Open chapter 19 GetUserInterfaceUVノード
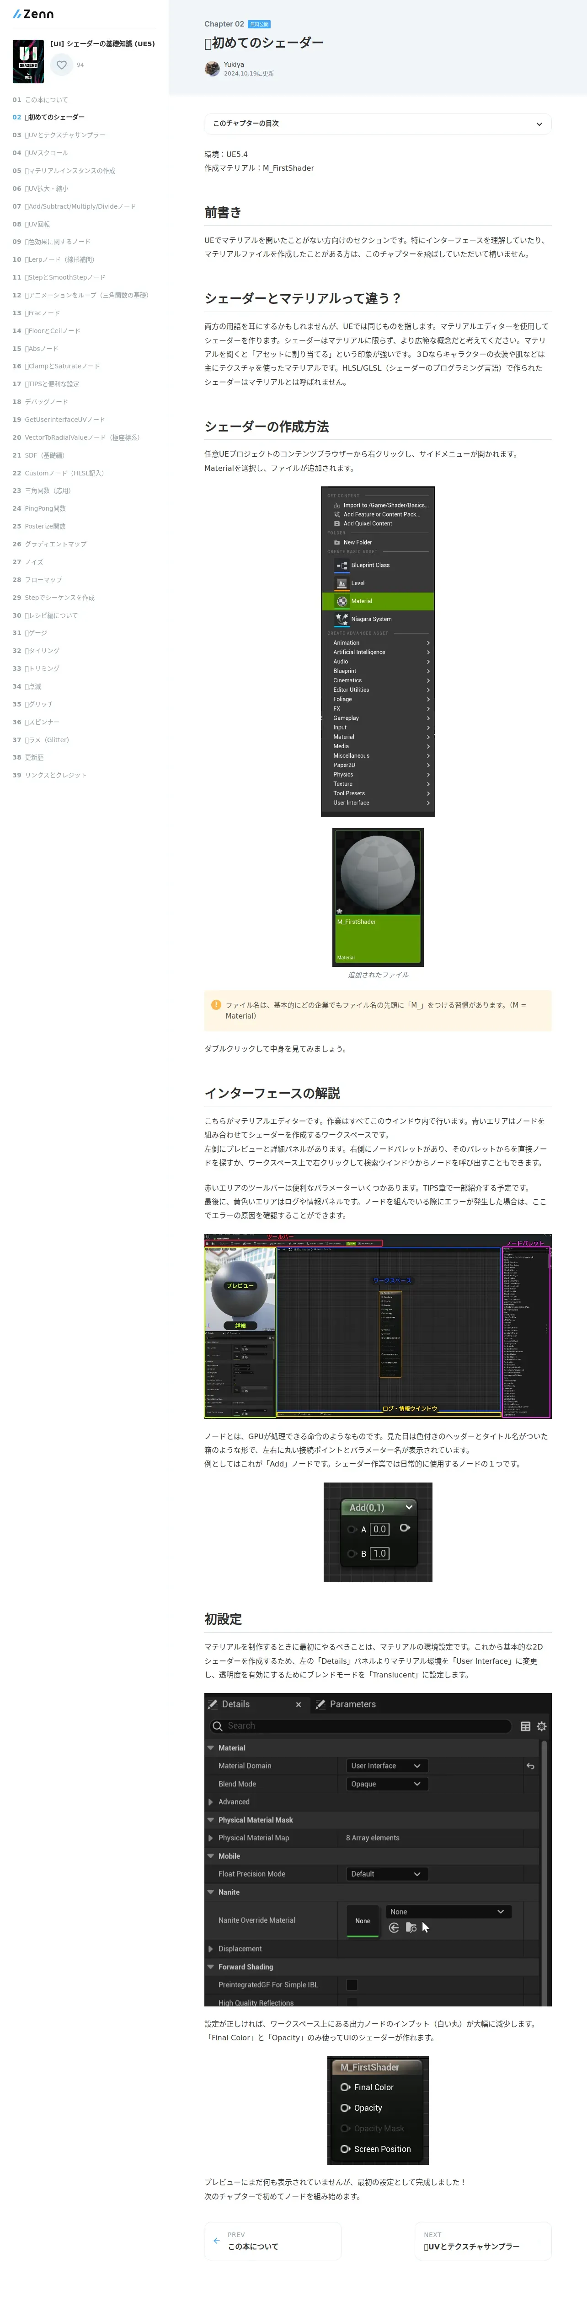587x2297 pixels. point(59,419)
